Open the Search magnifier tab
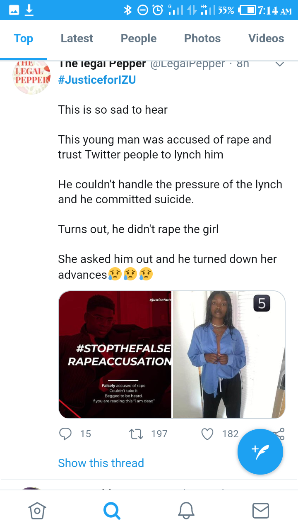This screenshot has width=298, height=531. pos(111,510)
